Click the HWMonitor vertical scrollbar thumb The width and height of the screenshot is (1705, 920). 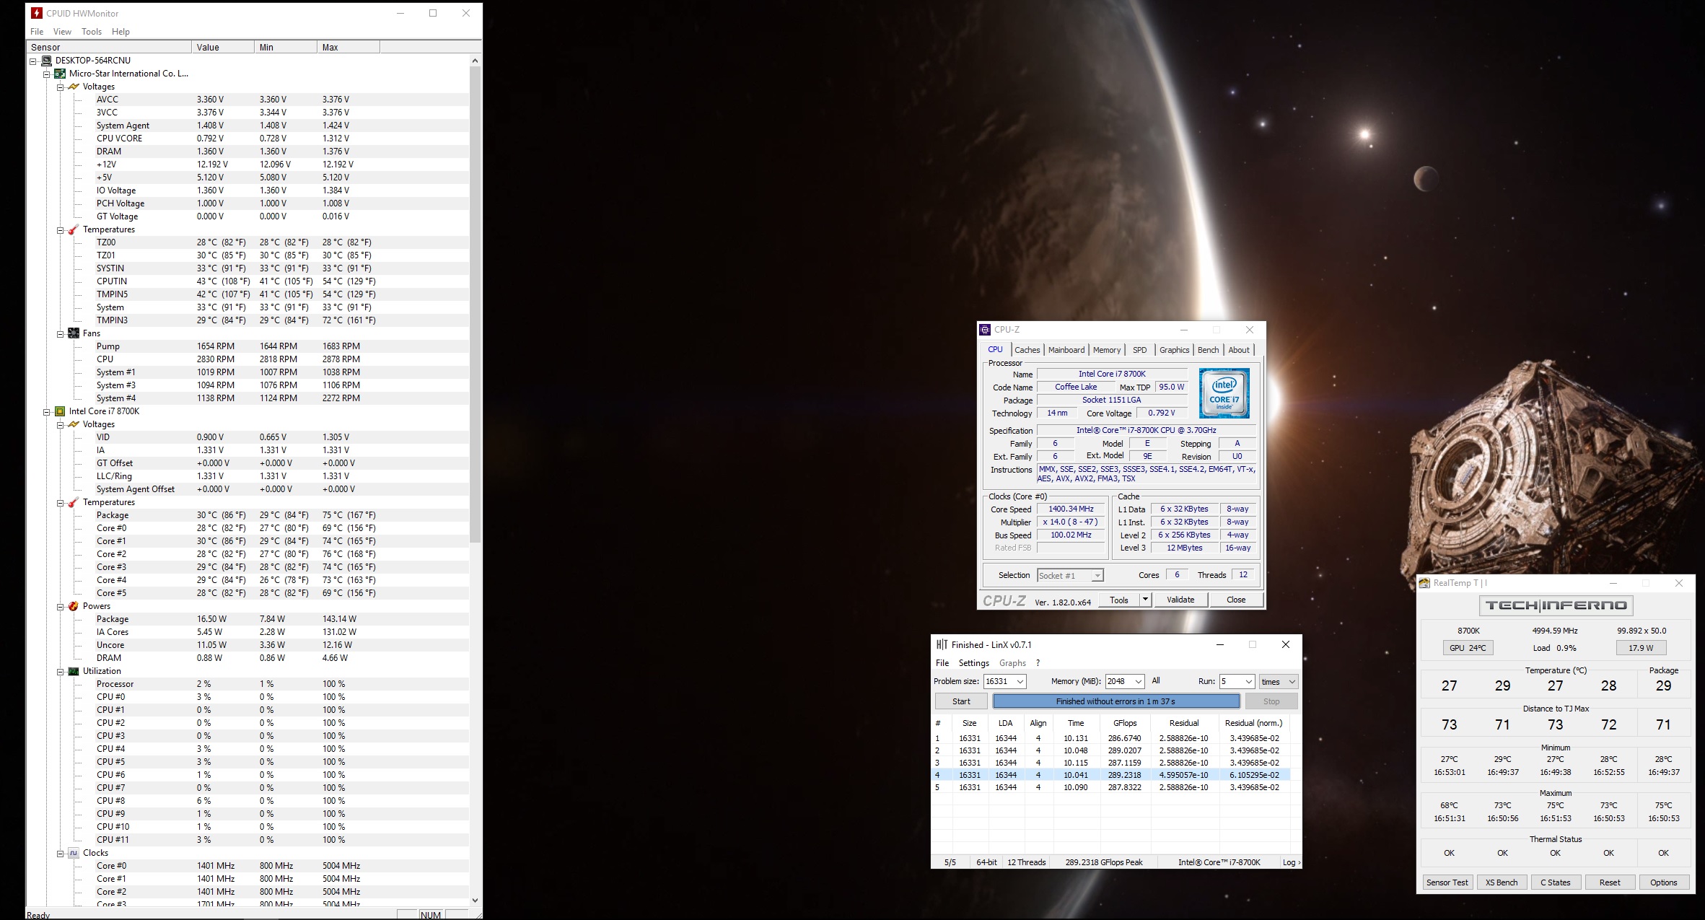475,303
